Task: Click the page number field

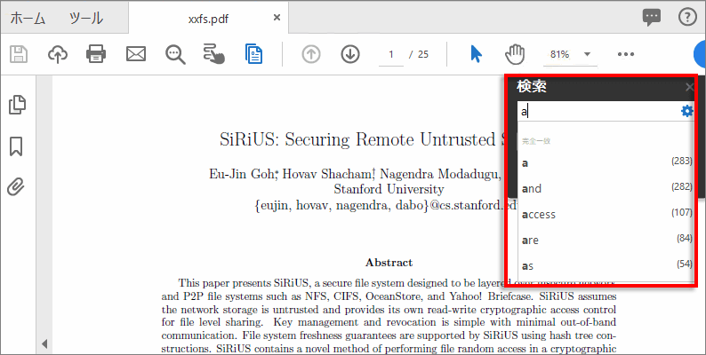Action: click(x=391, y=54)
